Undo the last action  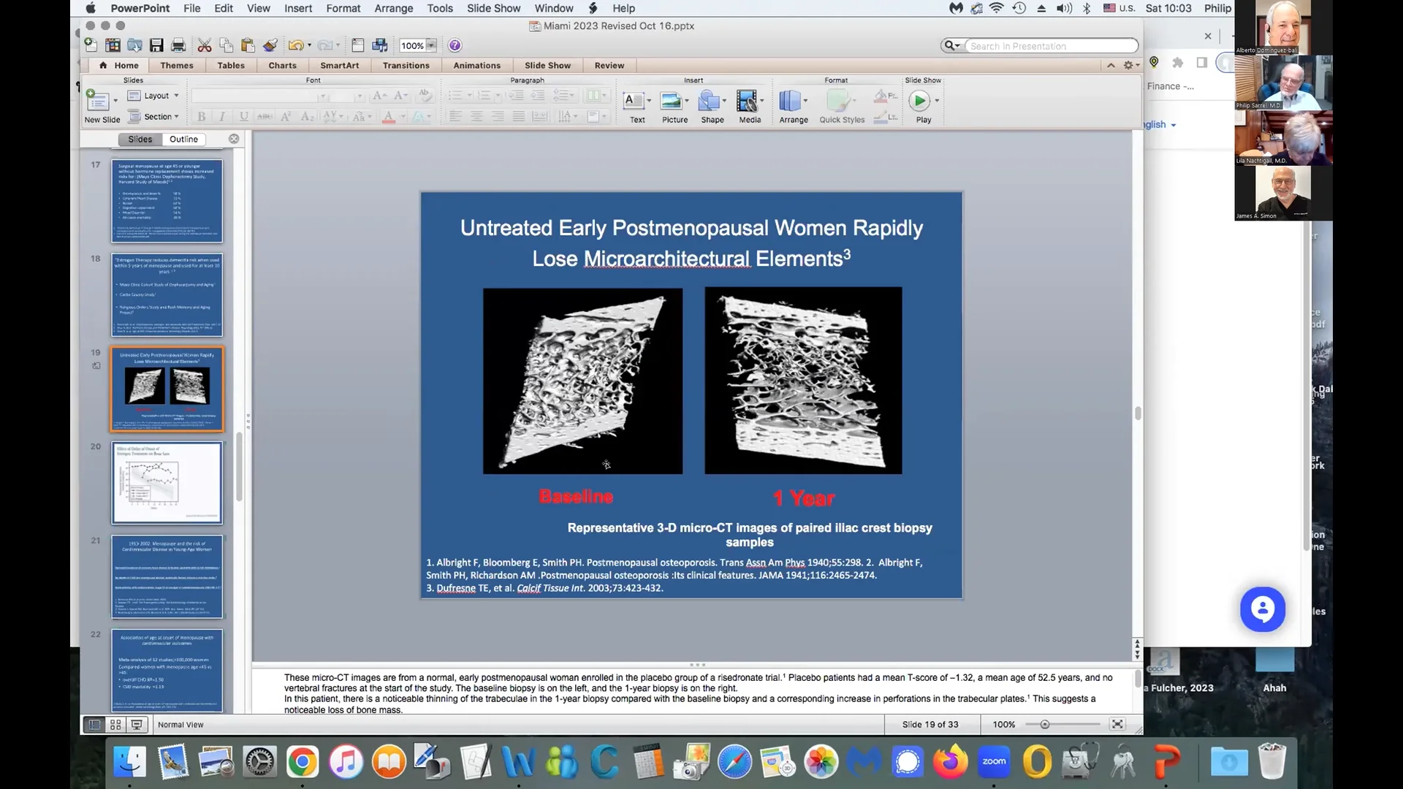tap(295, 45)
